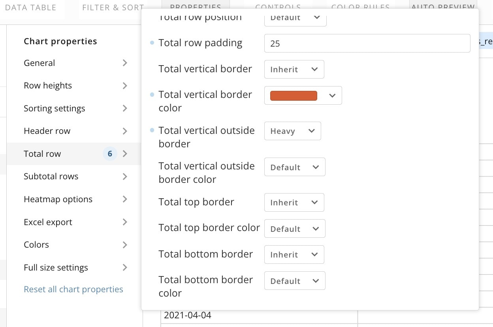Expand the Row heights section chevron
Image resolution: width=493 pixels, height=327 pixels.
[x=125, y=86]
